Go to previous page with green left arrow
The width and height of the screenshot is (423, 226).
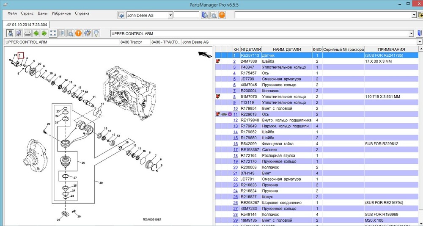click(x=36, y=33)
